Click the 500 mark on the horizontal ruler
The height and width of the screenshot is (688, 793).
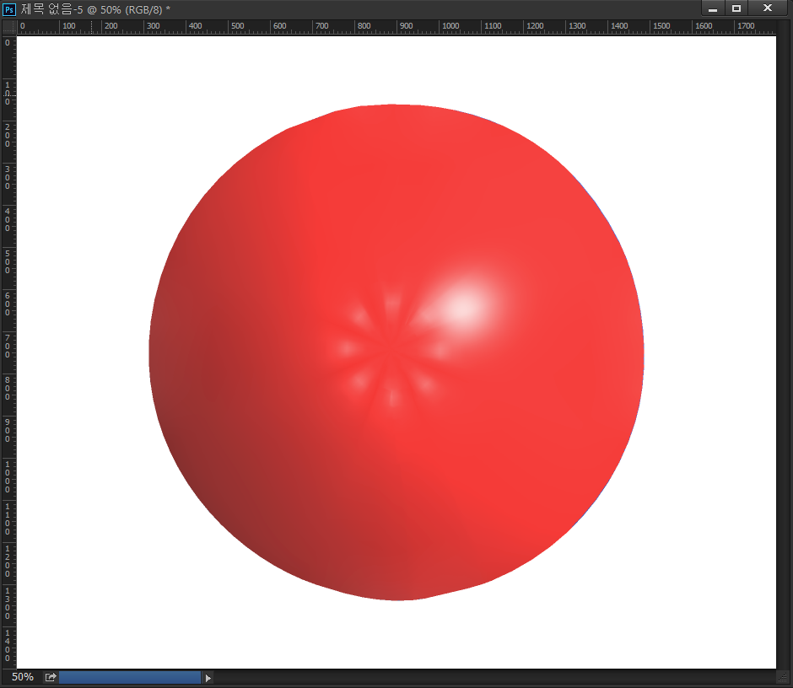point(237,27)
